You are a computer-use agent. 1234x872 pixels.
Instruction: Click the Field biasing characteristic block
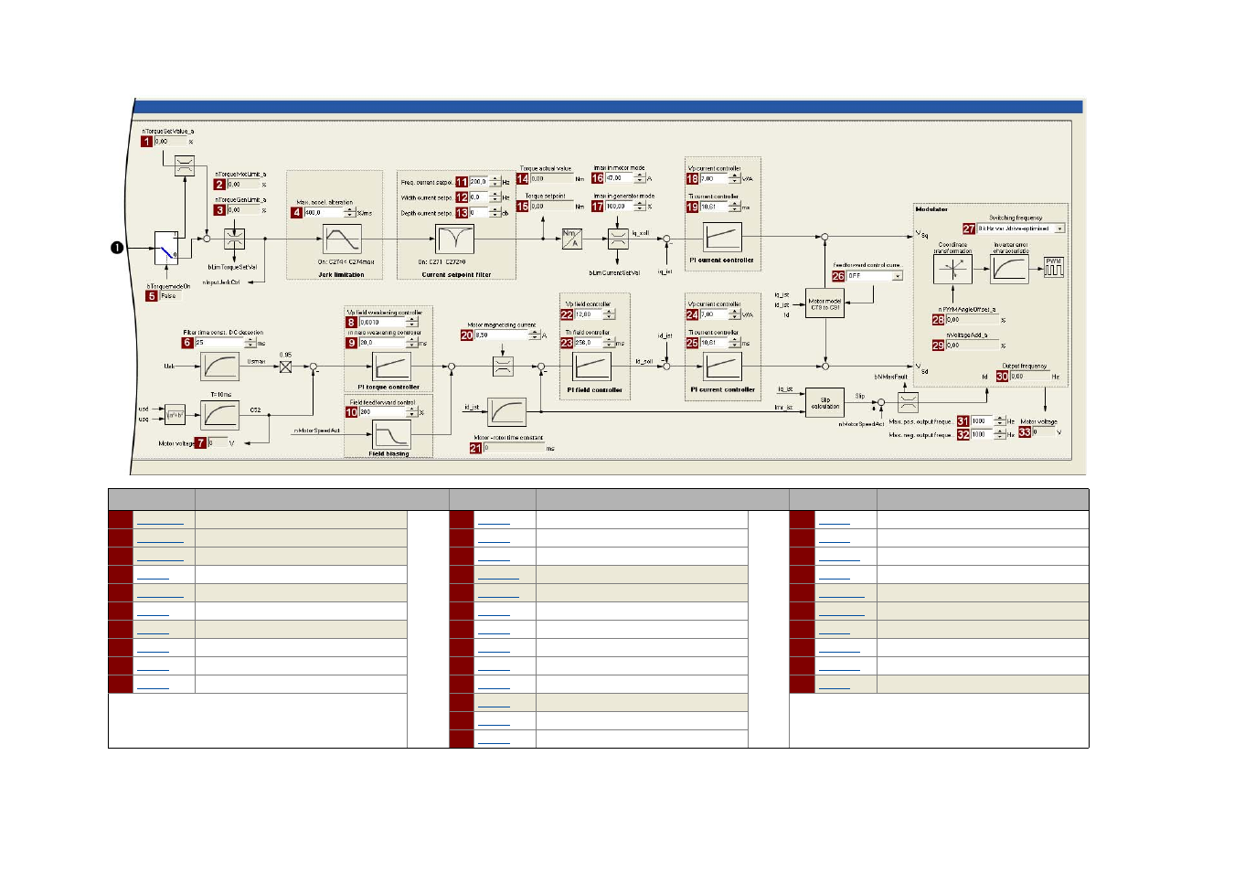[391, 434]
